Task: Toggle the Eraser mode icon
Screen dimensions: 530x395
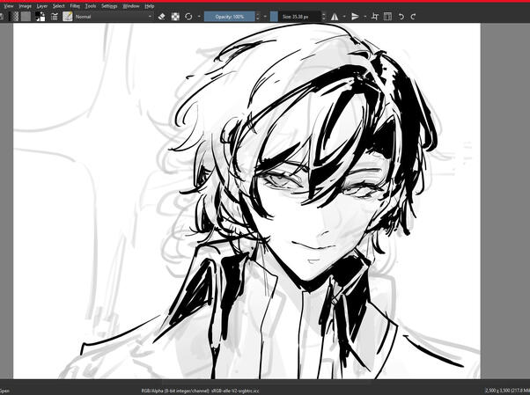Action: click(161, 16)
